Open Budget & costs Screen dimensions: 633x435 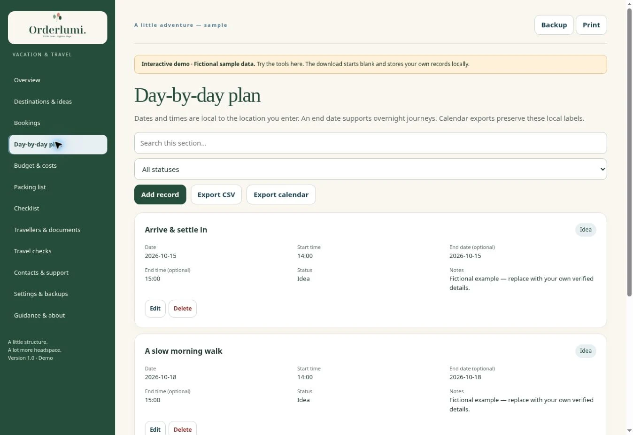coord(57,166)
